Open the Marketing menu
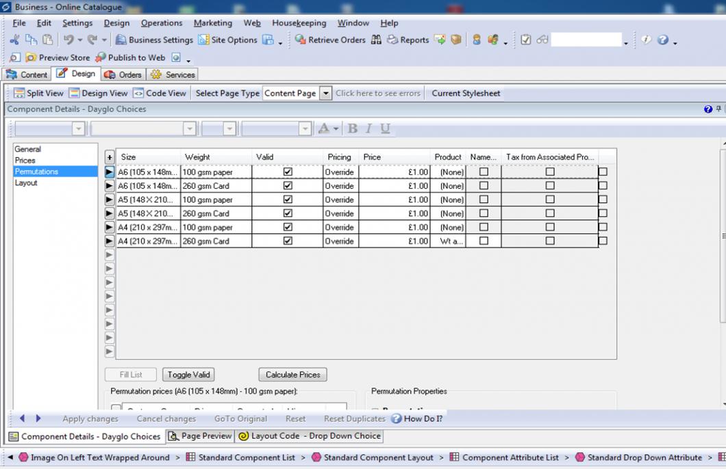Viewport: 726px width, 469px height. 212,23
